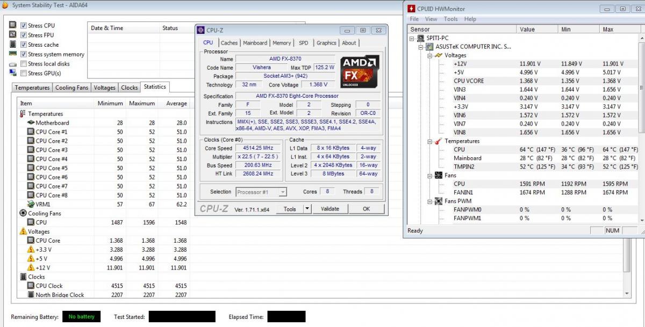Viewport: 645px width, 327px height.
Task: Click the Stress local disks drive icon
Action: (13, 64)
